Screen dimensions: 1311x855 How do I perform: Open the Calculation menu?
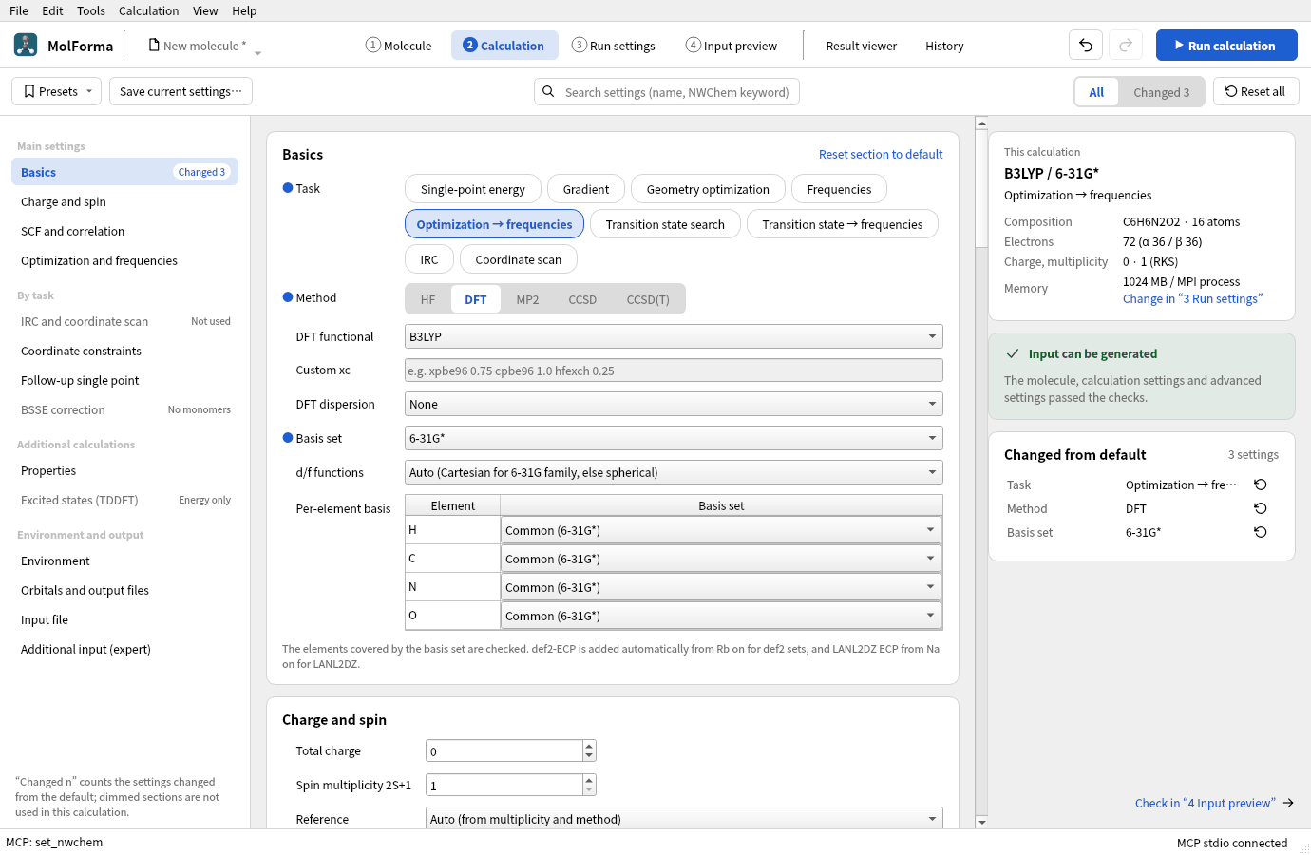pyautogui.click(x=148, y=10)
